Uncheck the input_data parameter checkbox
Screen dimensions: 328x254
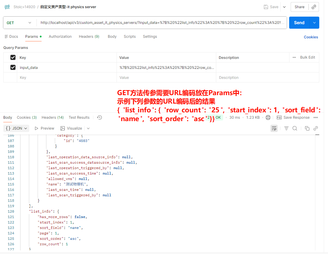point(13,68)
